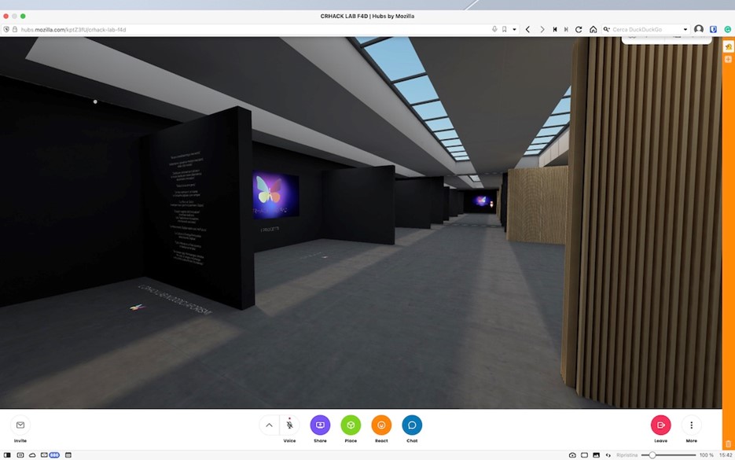Click the address bar URL
This screenshot has height=460, width=735.
(x=74, y=30)
